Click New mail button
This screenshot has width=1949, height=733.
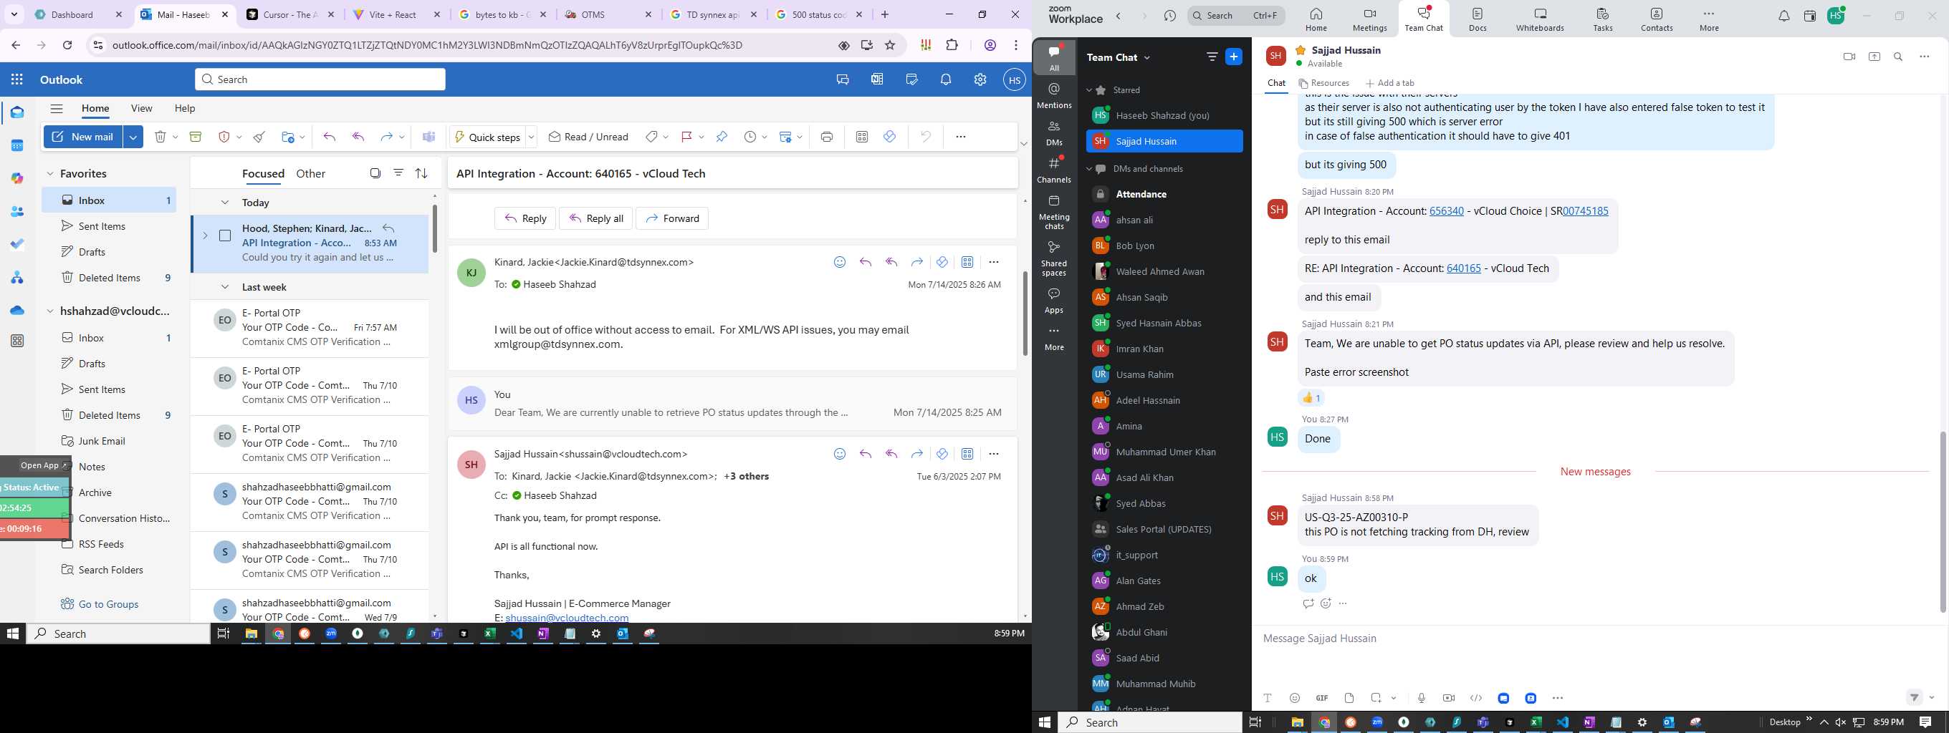tap(83, 137)
